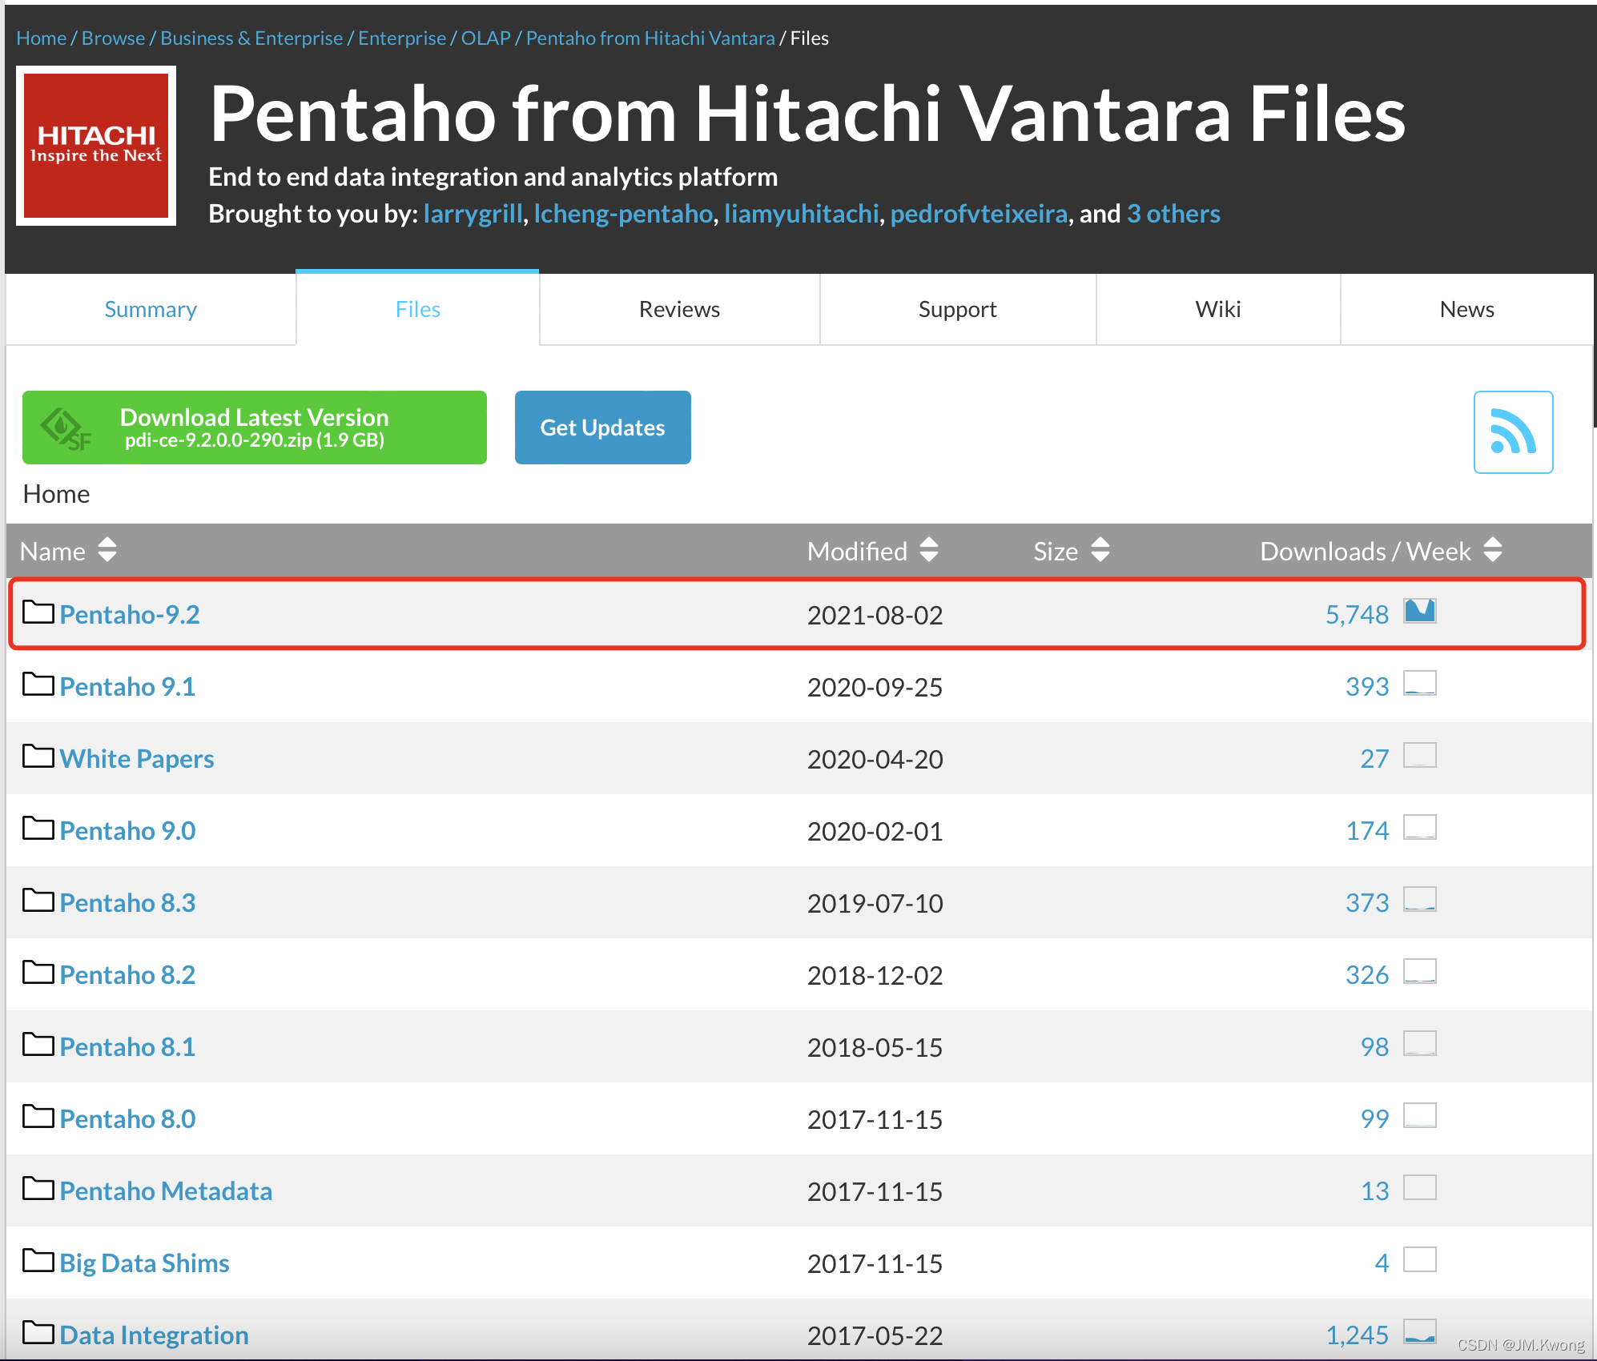Click the Hitachi project logo
Screen dimensions: 1597x1361
[x=96, y=146]
